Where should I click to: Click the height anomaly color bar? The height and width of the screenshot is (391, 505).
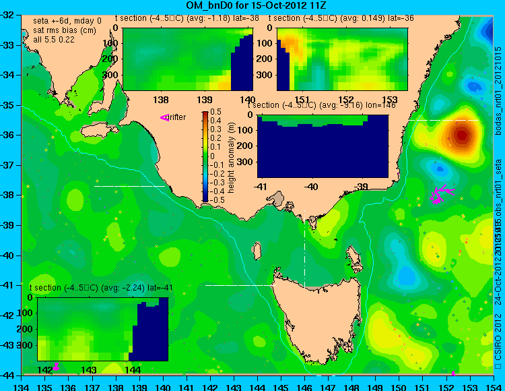[x=205, y=156]
